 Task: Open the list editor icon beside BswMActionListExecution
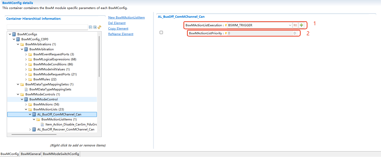pos(295,25)
